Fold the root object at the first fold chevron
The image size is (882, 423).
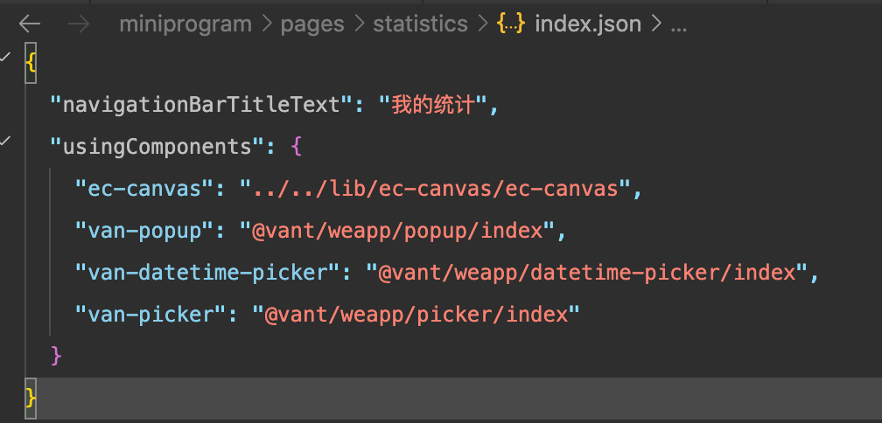5,57
